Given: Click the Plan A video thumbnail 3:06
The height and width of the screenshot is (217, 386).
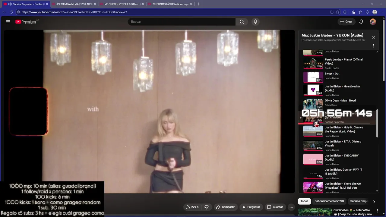Looking at the screenshot, I should click(x=313, y=63).
